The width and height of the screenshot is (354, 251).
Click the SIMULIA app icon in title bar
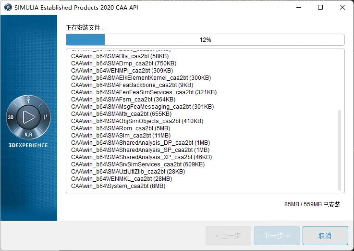point(8,7)
